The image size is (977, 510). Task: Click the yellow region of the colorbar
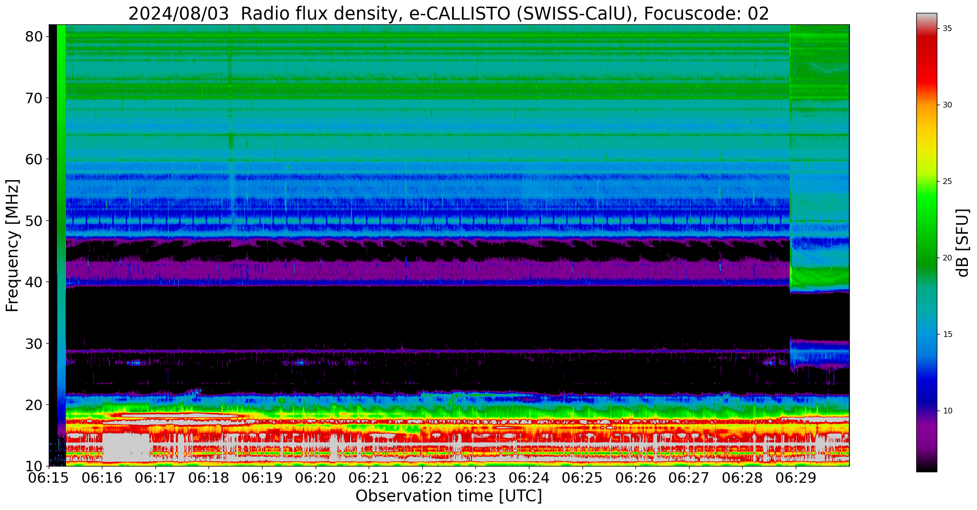tap(926, 146)
